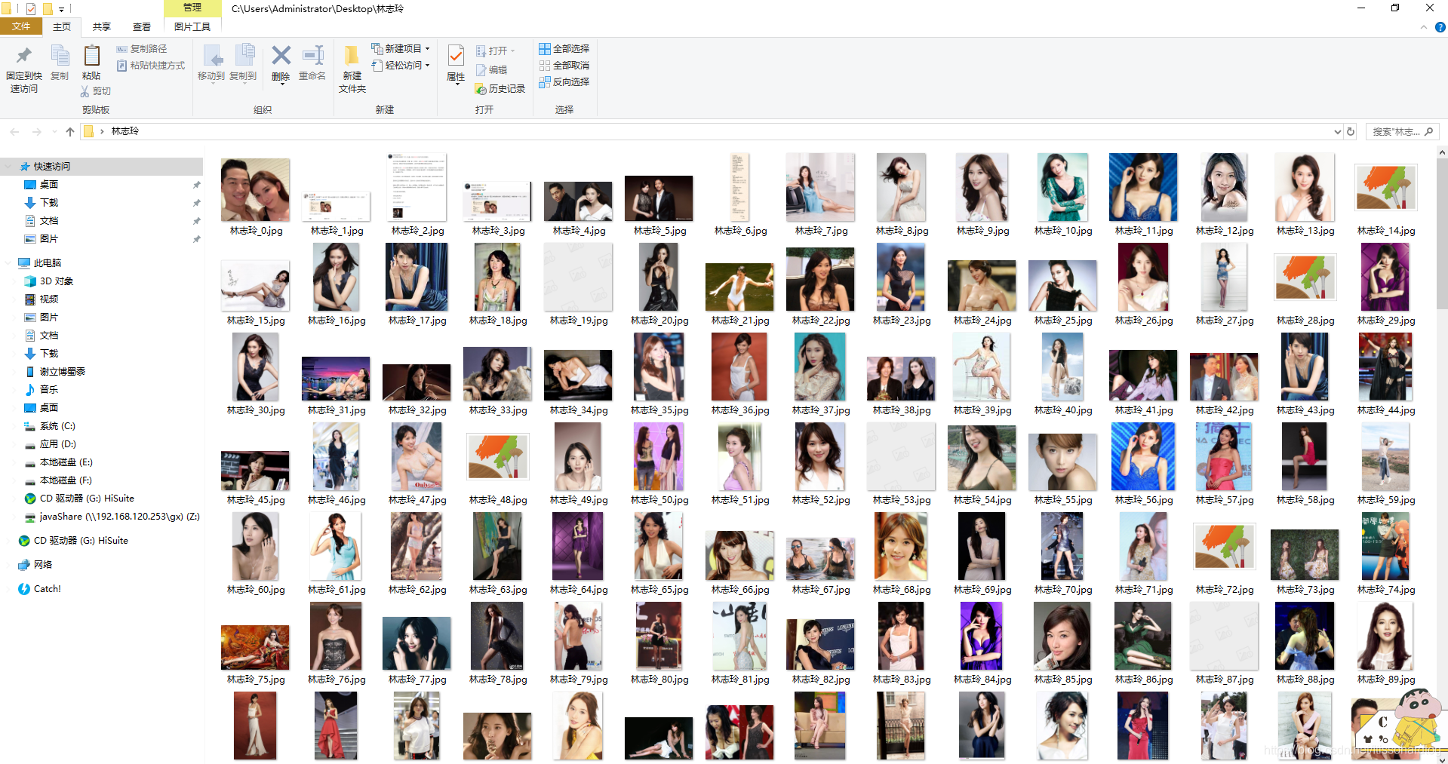
Task: Click file name 林志玲_66.jpg
Action: tap(740, 590)
